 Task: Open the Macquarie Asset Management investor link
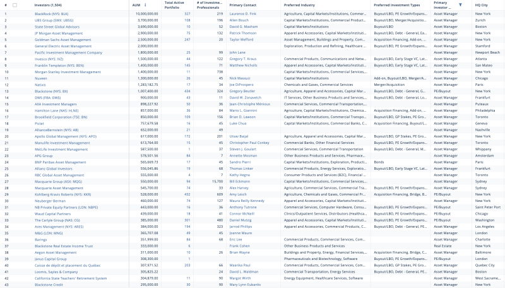(x=59, y=188)
